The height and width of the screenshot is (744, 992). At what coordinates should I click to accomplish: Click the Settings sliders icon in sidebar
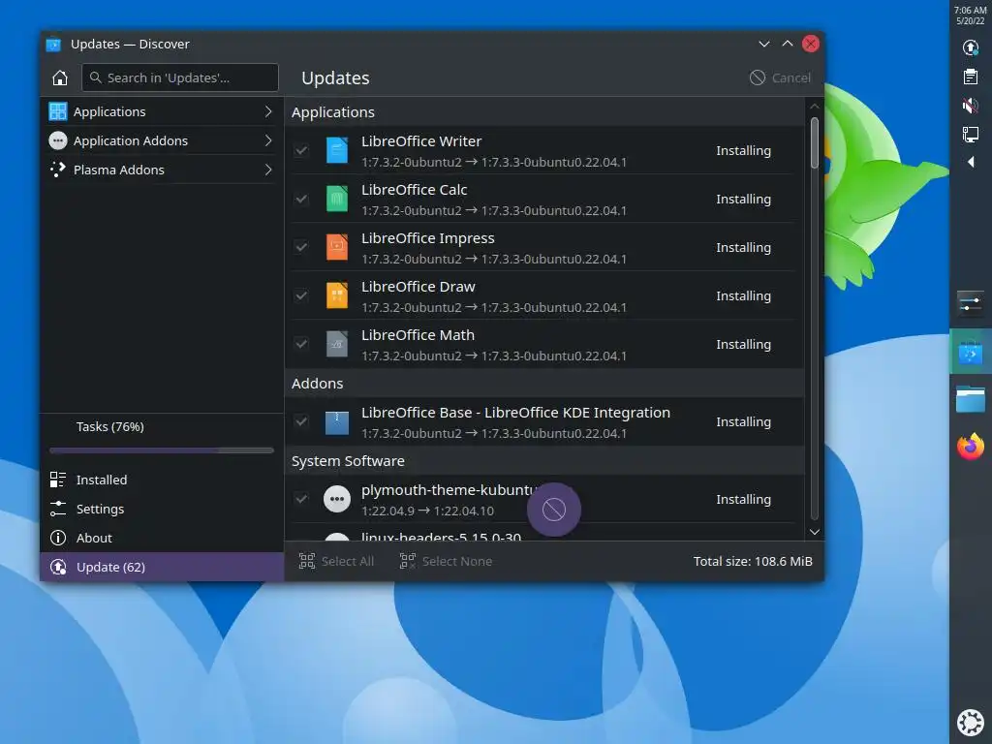(57, 509)
